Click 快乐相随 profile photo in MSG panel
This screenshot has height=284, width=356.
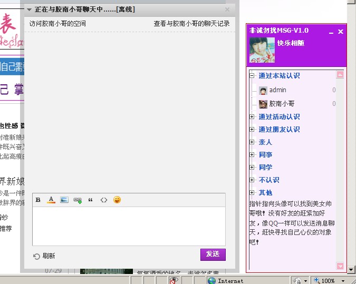click(262, 50)
